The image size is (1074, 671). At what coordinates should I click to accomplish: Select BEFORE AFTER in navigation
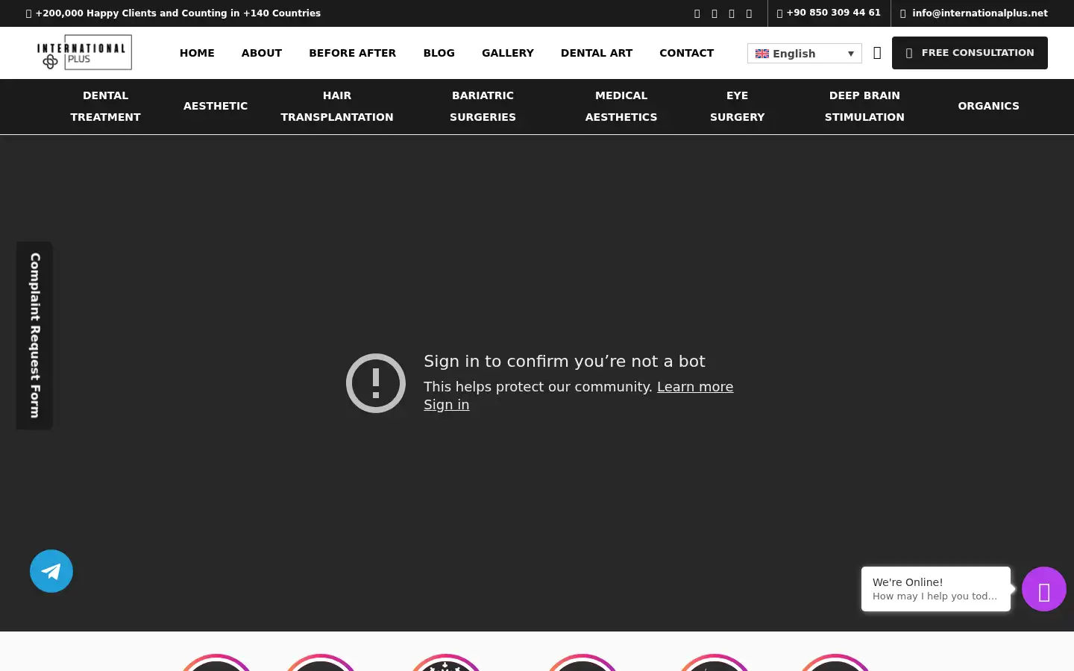click(353, 53)
